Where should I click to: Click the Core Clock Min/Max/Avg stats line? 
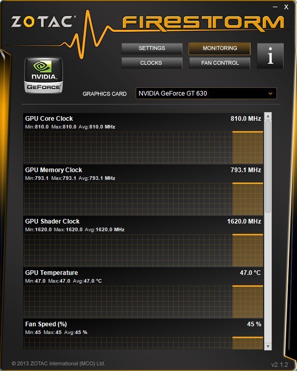coord(70,127)
